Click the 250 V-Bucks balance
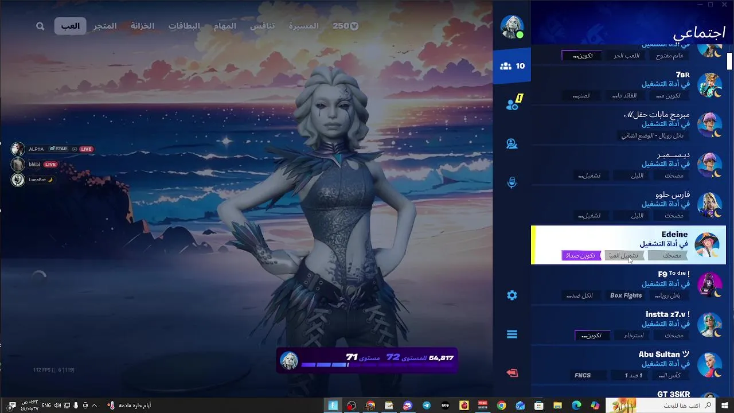Screen dimensions: 734x413 point(345,26)
